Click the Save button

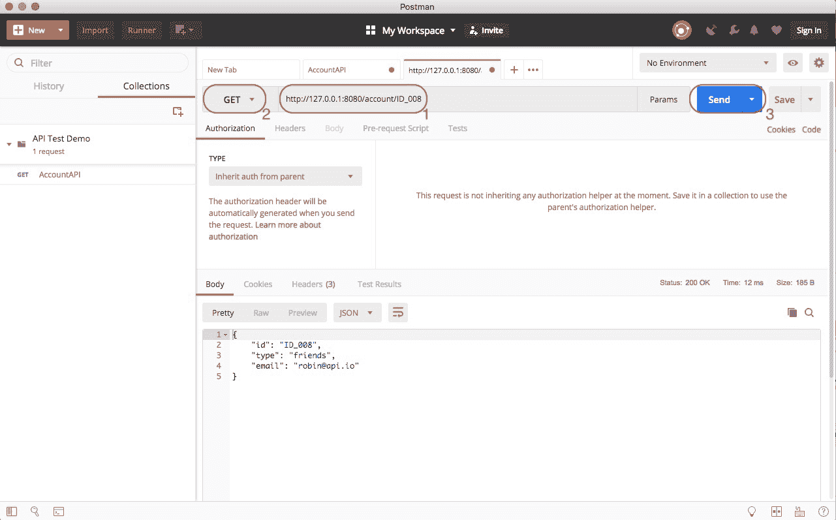coord(784,100)
